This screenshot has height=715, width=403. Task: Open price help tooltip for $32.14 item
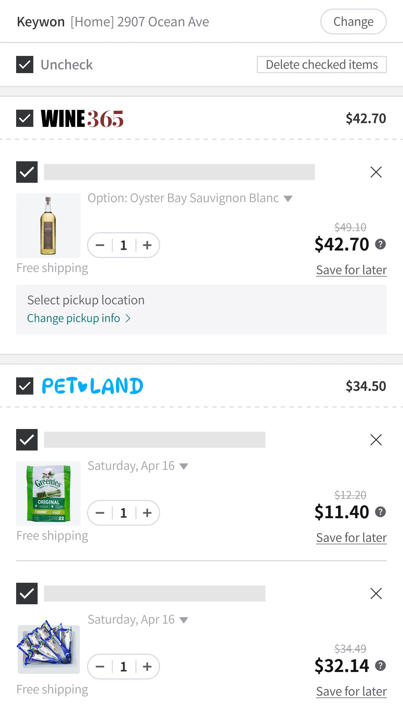click(380, 666)
